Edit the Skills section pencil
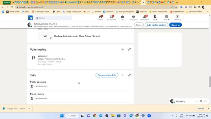The width and height of the screenshot is (211, 119). coord(129,75)
